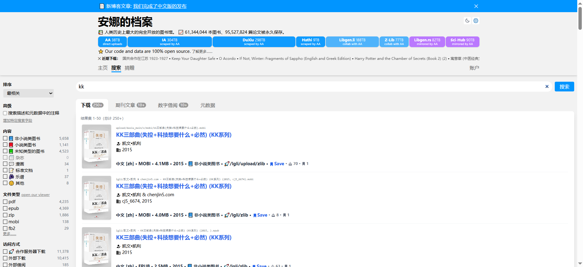Enable the pdf file type checkbox

pyautogui.click(x=5, y=202)
